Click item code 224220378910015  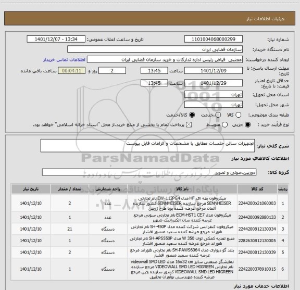click(x=257, y=269)
